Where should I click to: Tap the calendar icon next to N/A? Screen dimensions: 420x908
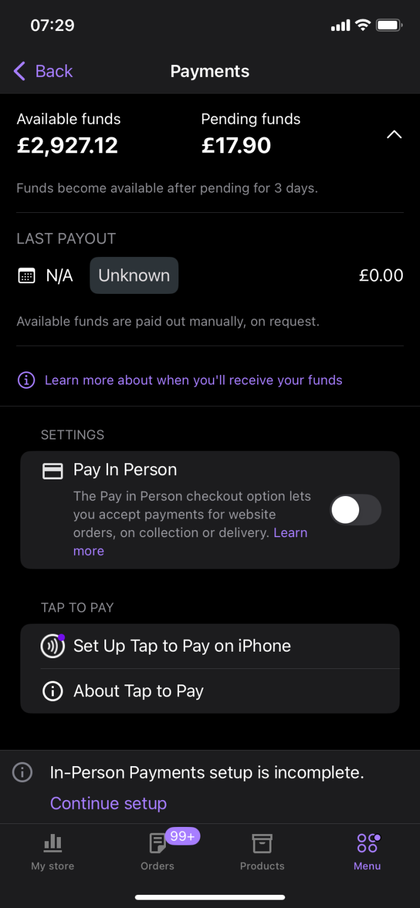[x=27, y=275]
